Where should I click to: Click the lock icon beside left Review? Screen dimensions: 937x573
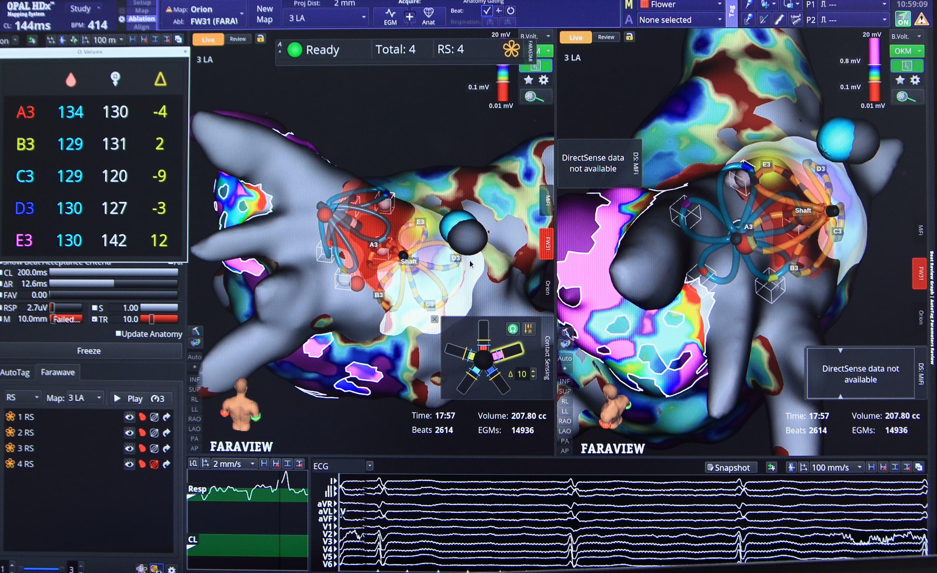261,38
